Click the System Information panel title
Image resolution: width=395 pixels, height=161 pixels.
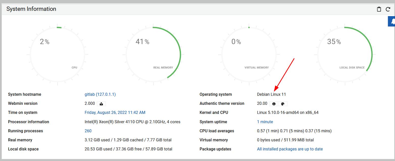coord(31,9)
